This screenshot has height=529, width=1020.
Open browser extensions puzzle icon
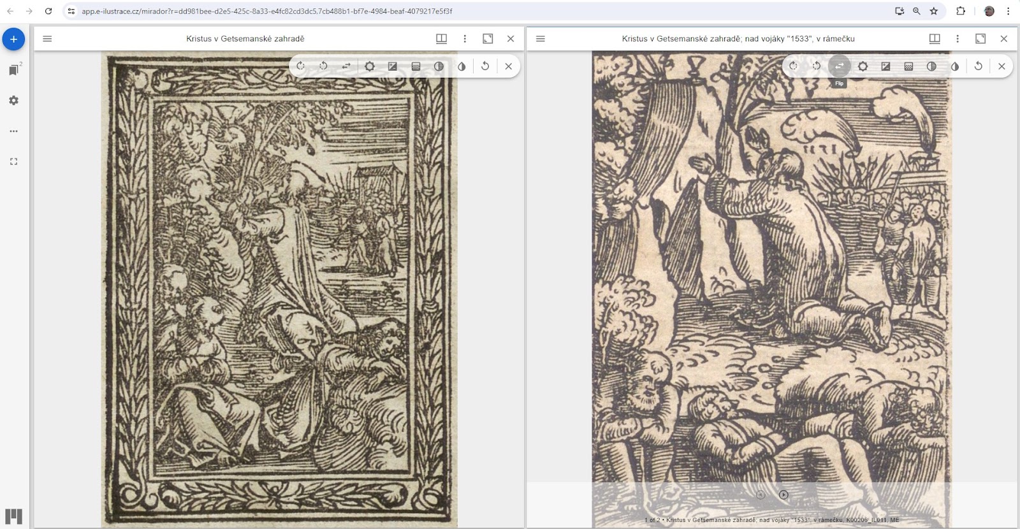click(x=961, y=11)
